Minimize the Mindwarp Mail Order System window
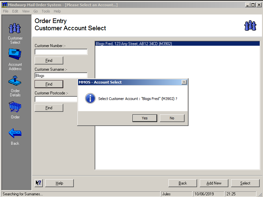This screenshot has height=197, width=263. click(x=248, y=5)
